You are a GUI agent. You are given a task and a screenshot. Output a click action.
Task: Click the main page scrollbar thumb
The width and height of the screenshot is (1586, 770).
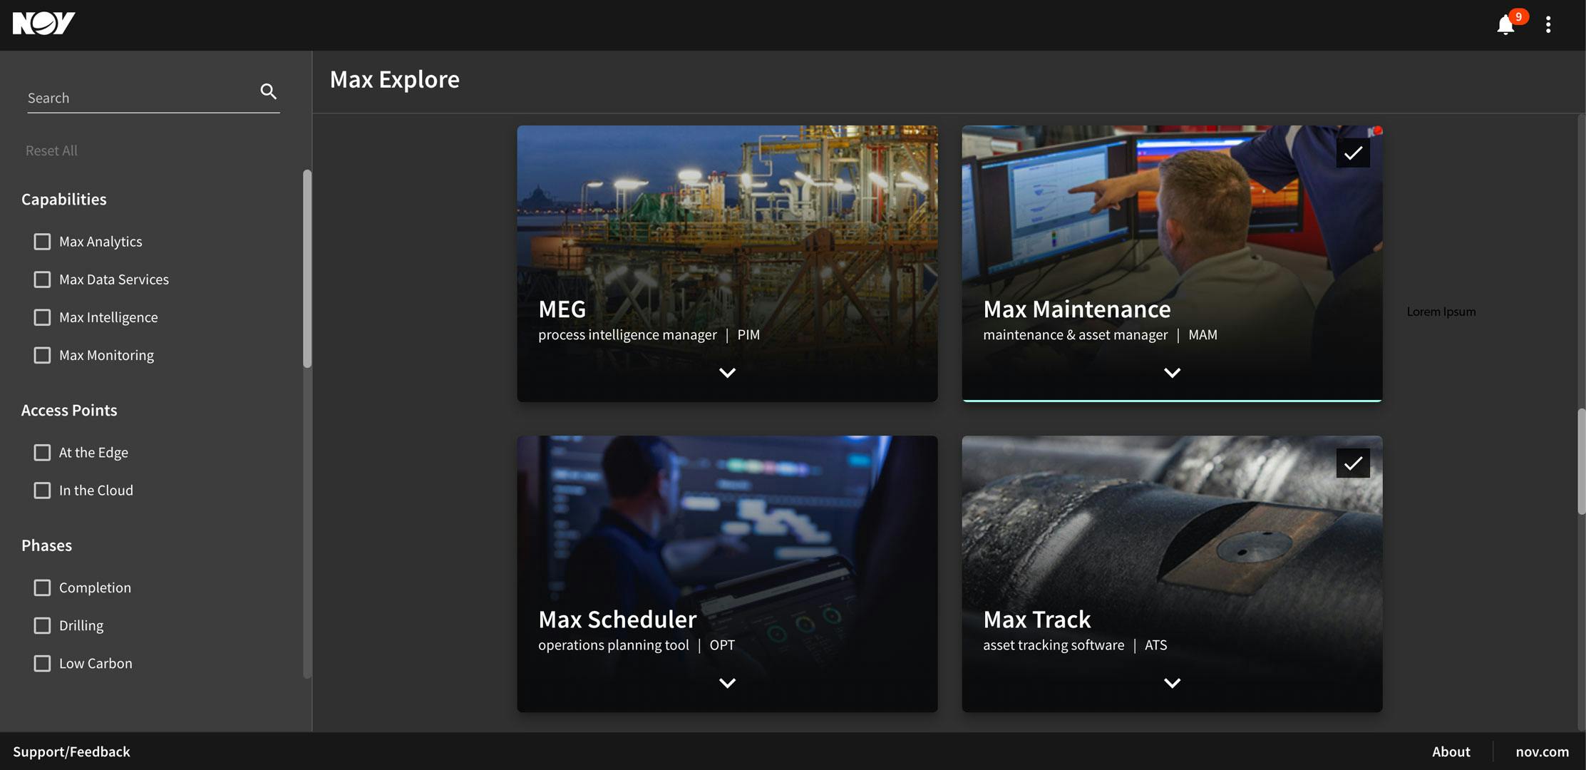[1581, 461]
